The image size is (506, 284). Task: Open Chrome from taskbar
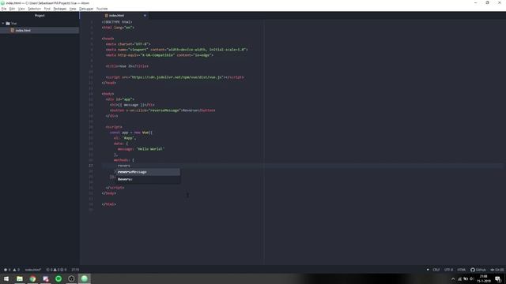pyautogui.click(x=32, y=278)
